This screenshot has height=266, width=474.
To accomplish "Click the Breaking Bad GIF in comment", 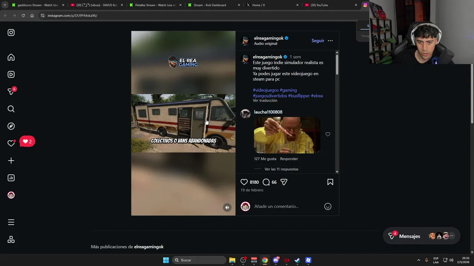I will (x=287, y=135).
